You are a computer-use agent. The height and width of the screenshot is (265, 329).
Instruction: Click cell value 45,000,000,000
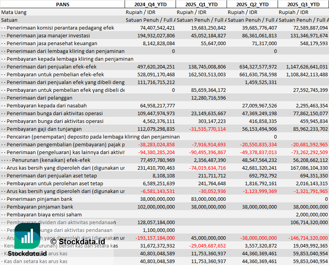[x=209, y=238]
